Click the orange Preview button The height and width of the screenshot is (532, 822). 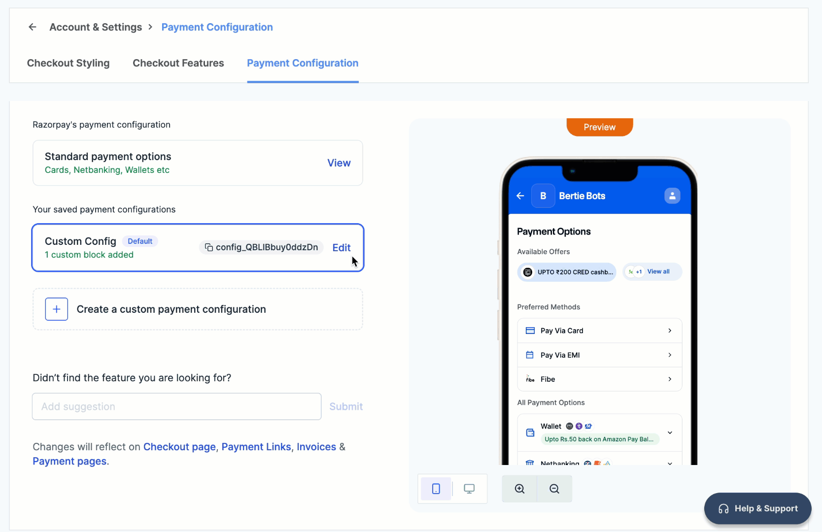click(600, 127)
